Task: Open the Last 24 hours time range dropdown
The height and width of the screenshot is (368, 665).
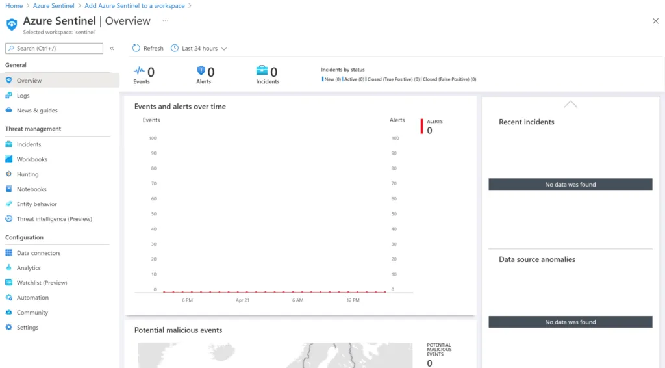Action: (199, 49)
